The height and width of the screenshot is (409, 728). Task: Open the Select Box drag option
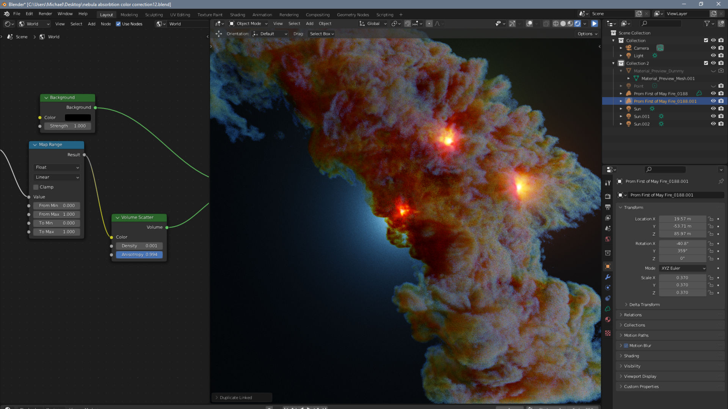(x=321, y=34)
